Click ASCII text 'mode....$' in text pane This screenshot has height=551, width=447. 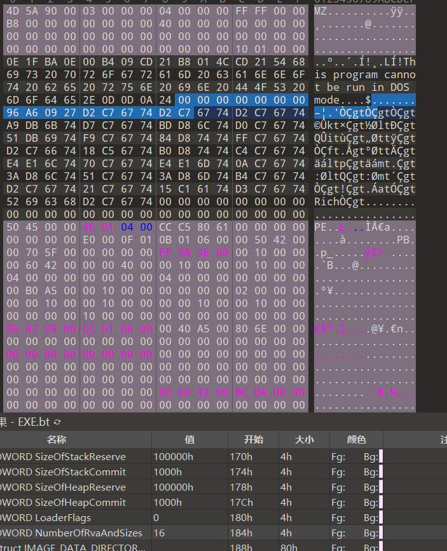pos(343,100)
